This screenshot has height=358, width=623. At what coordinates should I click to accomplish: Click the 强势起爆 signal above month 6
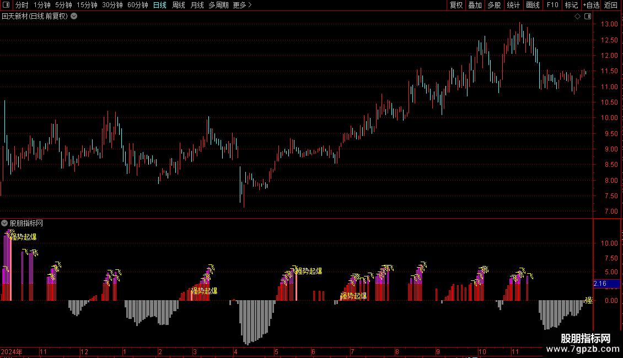click(309, 271)
